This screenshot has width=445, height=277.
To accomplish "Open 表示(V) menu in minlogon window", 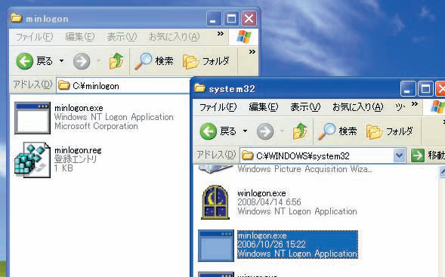I will (x=122, y=37).
